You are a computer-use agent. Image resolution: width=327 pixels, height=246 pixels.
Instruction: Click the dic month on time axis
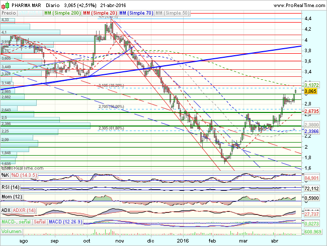150,241
